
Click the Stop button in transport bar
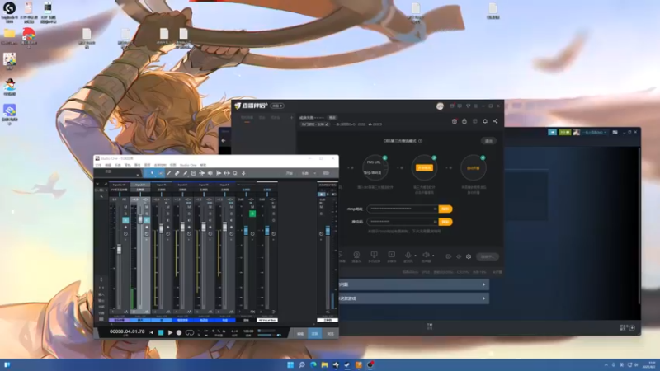[x=161, y=332]
